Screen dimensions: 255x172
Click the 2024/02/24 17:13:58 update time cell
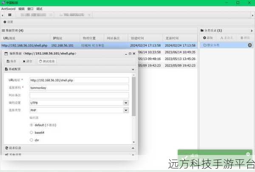pyautogui.click(x=180, y=45)
